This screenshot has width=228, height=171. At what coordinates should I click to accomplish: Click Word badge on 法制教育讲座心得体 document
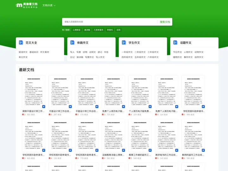coord(123,150)
